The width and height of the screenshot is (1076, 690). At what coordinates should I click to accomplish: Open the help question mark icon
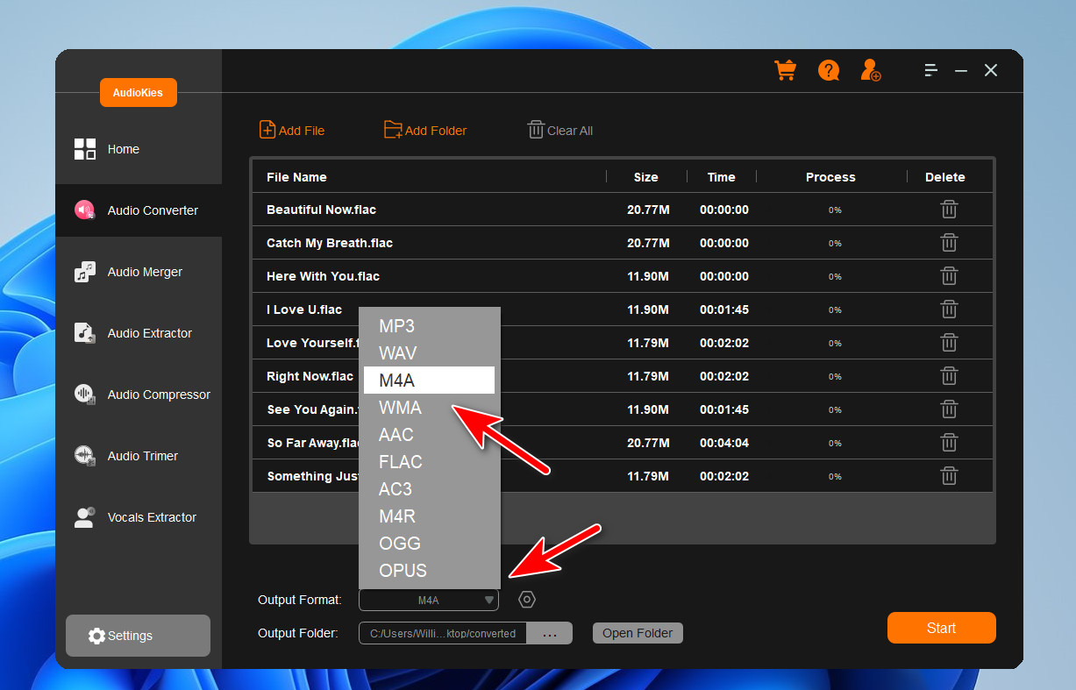[x=829, y=71]
